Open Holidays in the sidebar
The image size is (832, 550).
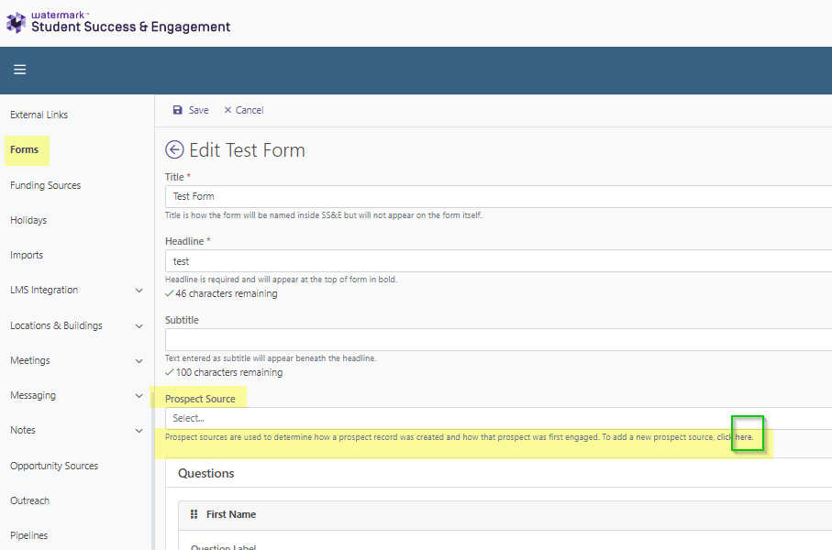coord(28,220)
